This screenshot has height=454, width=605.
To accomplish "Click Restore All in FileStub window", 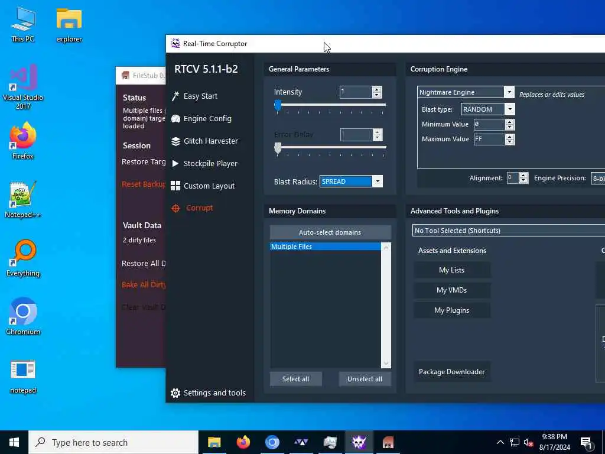I will (143, 263).
